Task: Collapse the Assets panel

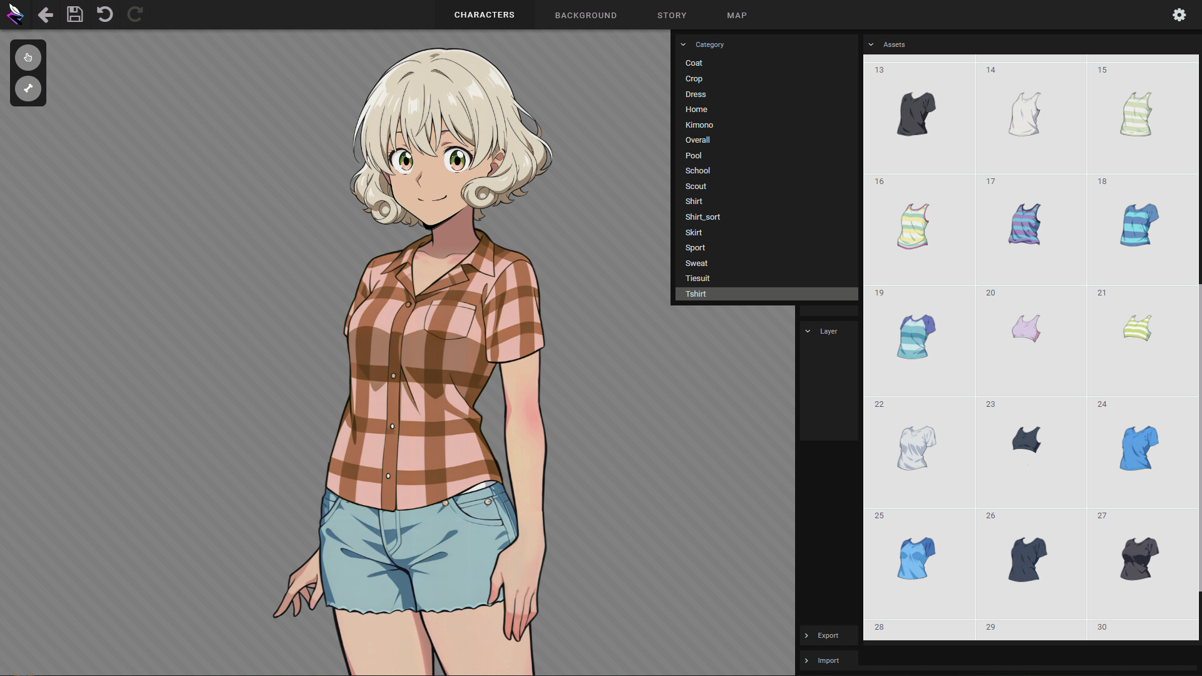Action: coord(871,44)
